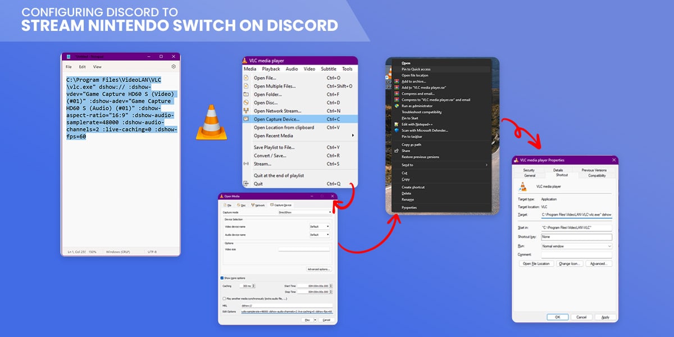Click OK in VLC media player Properties
The width and height of the screenshot is (674, 337).
pos(557,317)
